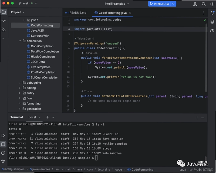Click line number 7 in the gutter
The width and height of the screenshot is (216, 173).
click(x=69, y=58)
